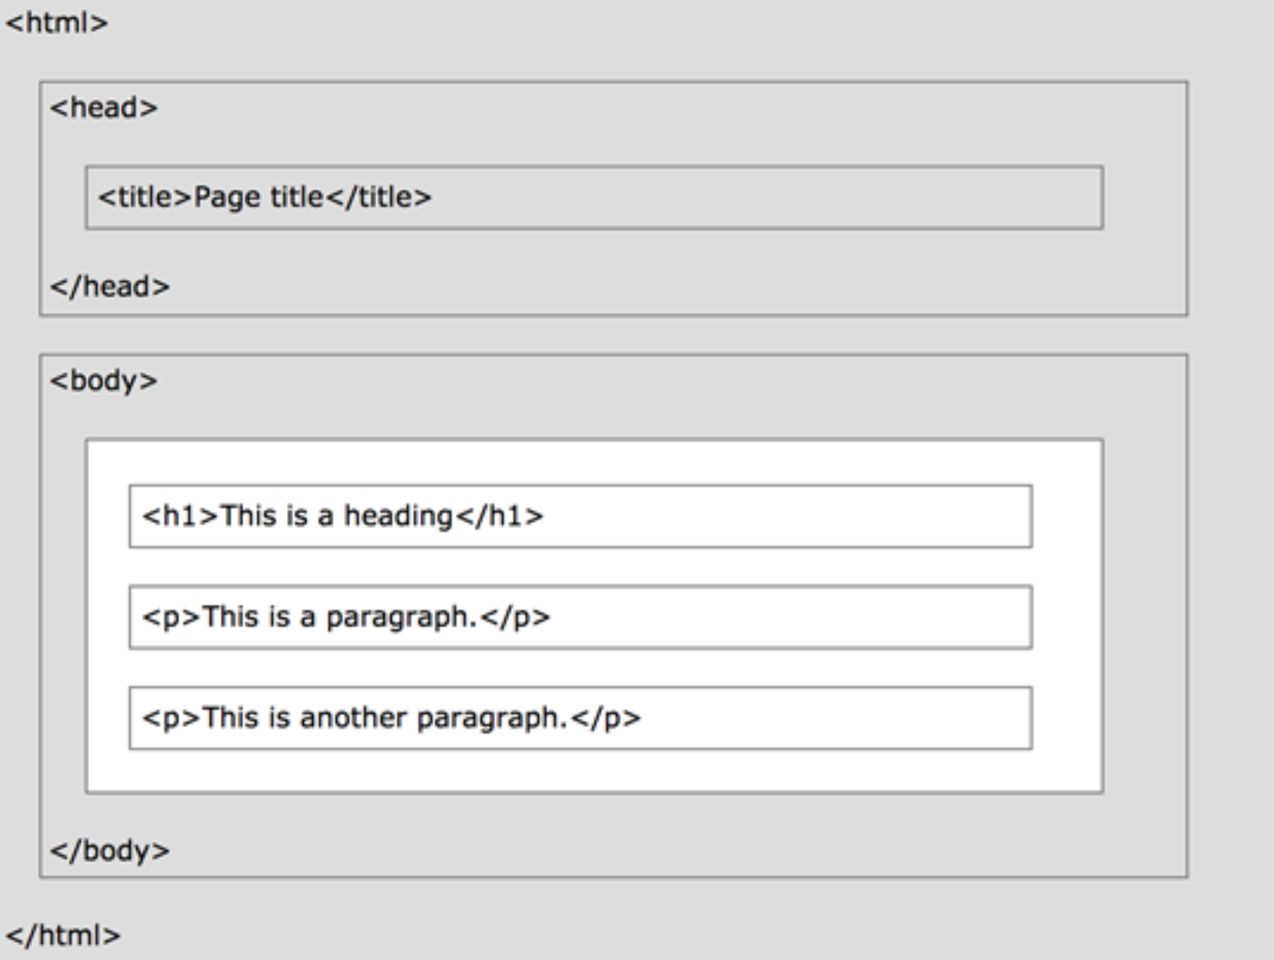Select <p> tag before 'This is another paragraph.'

point(172,718)
